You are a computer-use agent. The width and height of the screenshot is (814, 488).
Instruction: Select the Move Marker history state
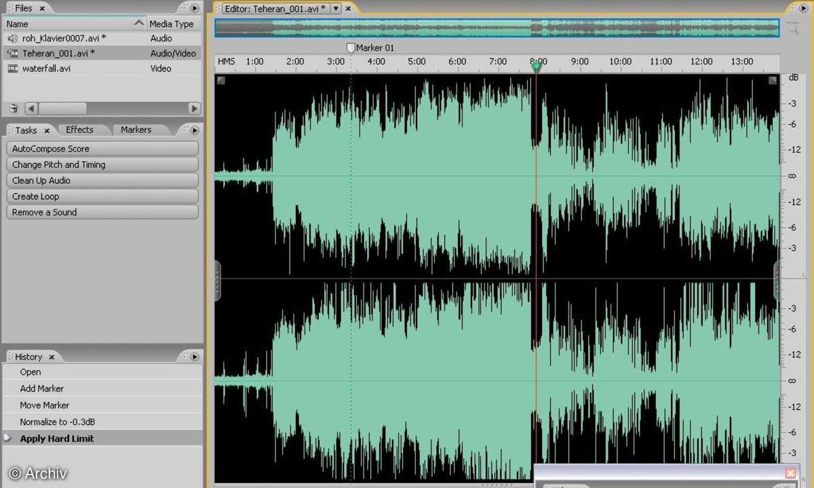[102, 405]
